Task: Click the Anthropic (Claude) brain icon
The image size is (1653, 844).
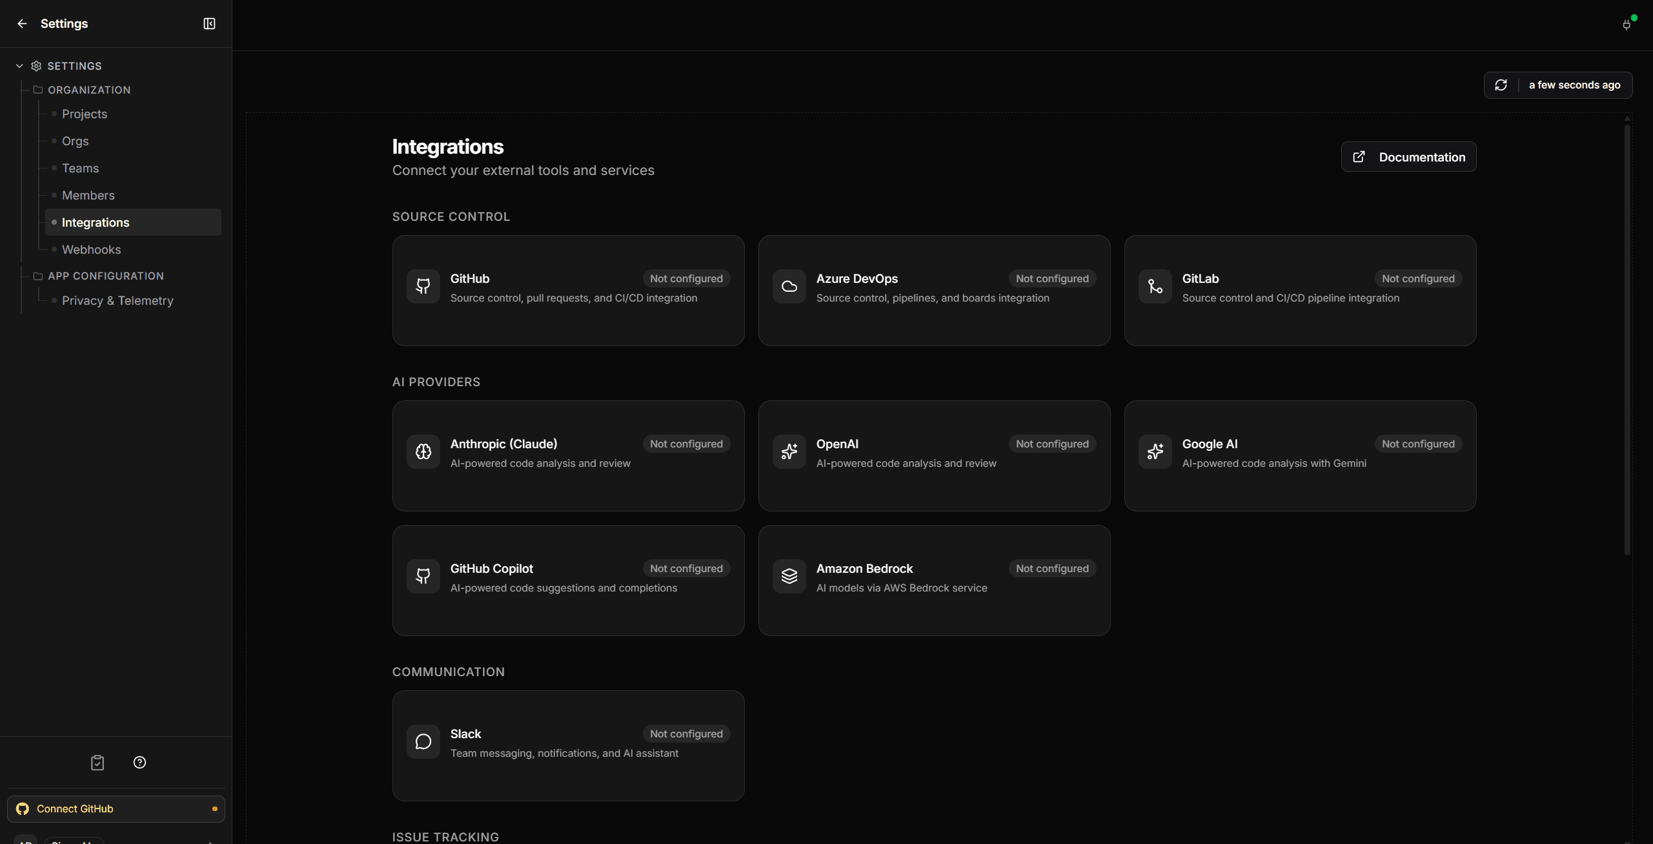Action: pos(423,451)
